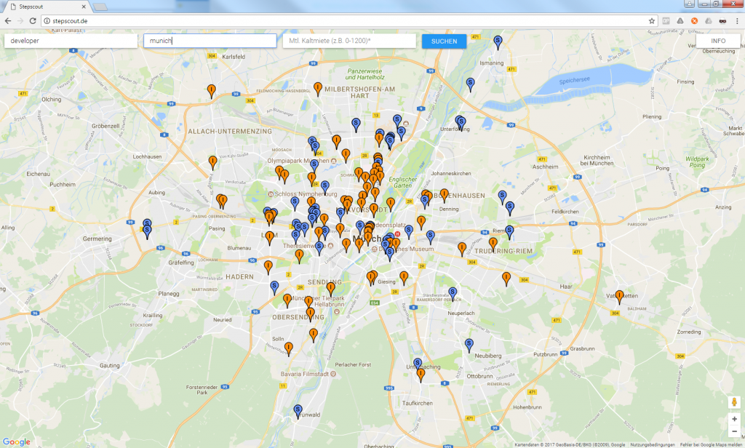Click 'Fehler bei Google Maps melden' link
745x448 pixels.
[712, 445]
